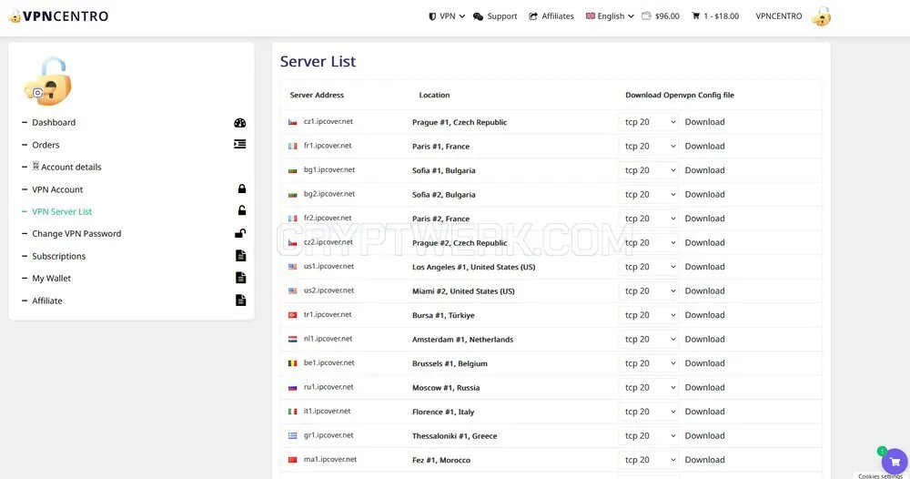The image size is (910, 479).
Task: Click location Prague #2, Czech Republic
Action: (460, 243)
